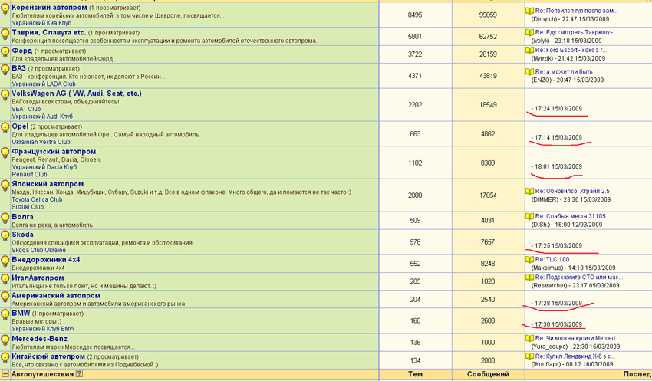Go to Японский автопром forum
Viewport: 652px width, 381px height.
pos(48,184)
